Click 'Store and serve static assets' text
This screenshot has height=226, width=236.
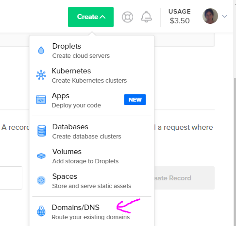[92, 186]
